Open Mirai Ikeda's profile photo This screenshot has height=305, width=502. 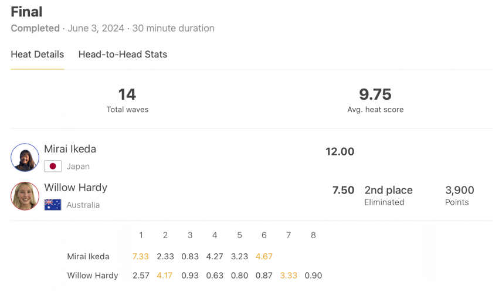[25, 157]
